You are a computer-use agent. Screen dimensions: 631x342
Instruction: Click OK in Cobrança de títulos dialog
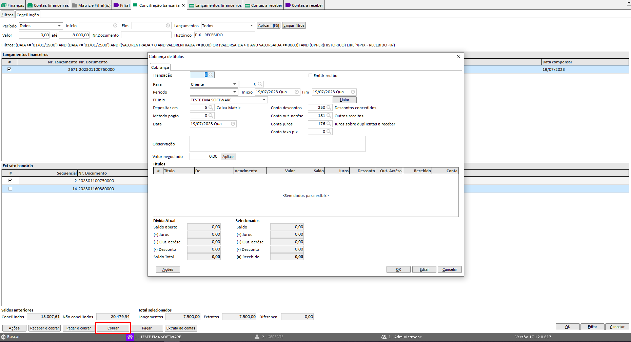[x=398, y=269]
